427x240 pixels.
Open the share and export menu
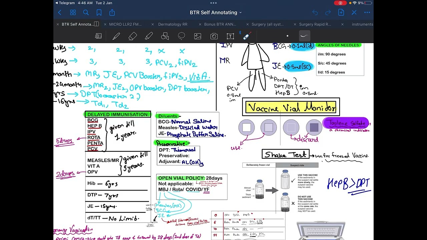(x=112, y=13)
